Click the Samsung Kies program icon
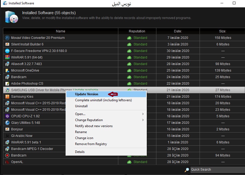This screenshot has height=175, width=245. coord(7,97)
